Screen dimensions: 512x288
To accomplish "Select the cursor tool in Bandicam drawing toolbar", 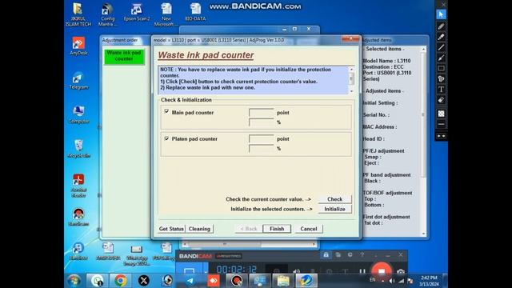I will click(x=441, y=14).
